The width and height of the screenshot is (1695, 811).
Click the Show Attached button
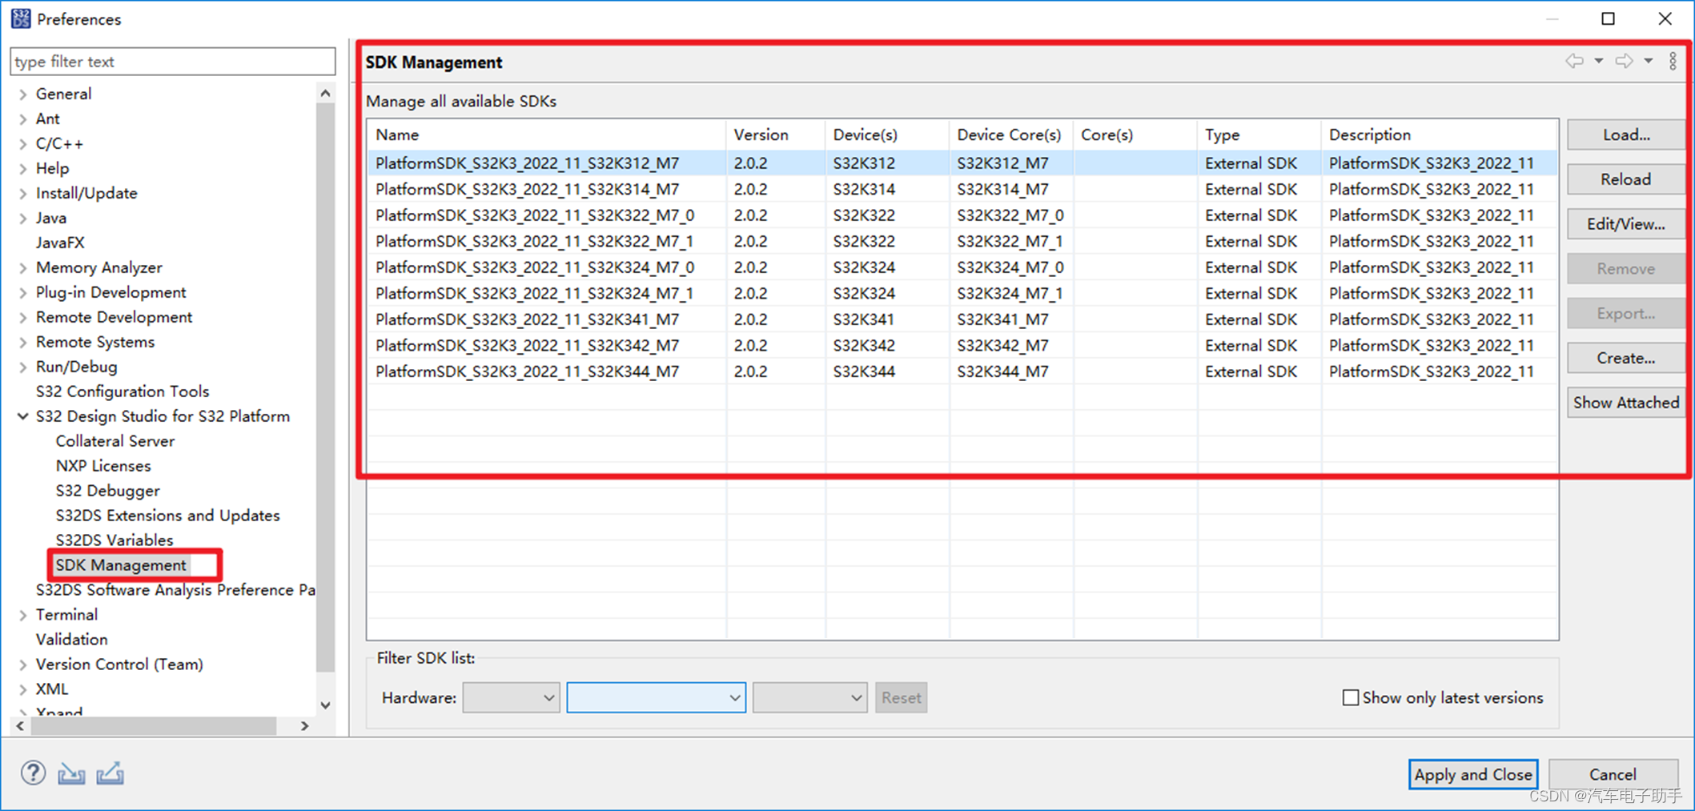[x=1626, y=403]
